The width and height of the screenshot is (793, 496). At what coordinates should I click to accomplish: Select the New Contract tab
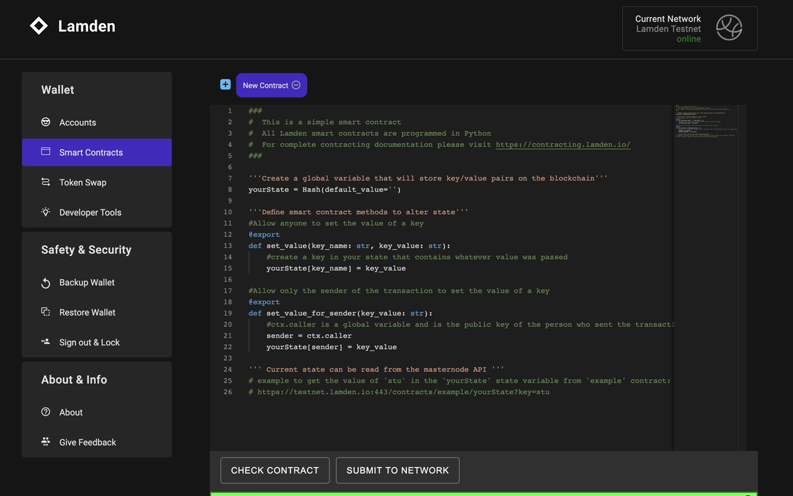click(x=266, y=85)
